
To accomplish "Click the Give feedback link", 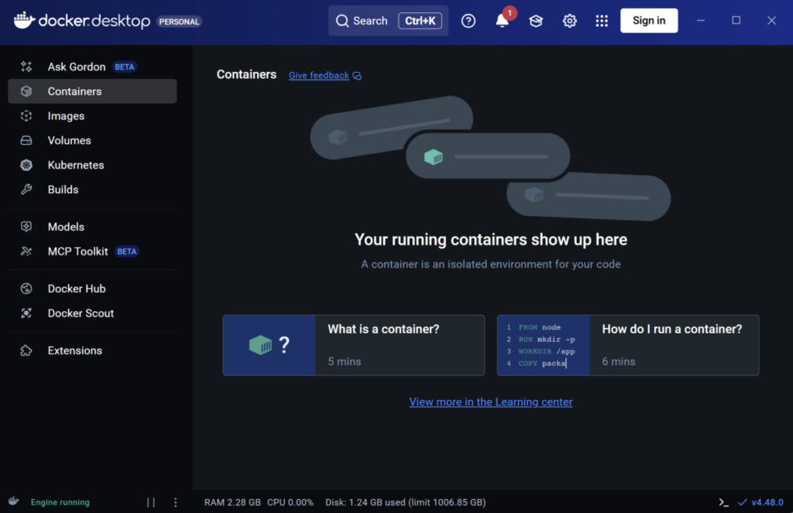I will coord(319,76).
